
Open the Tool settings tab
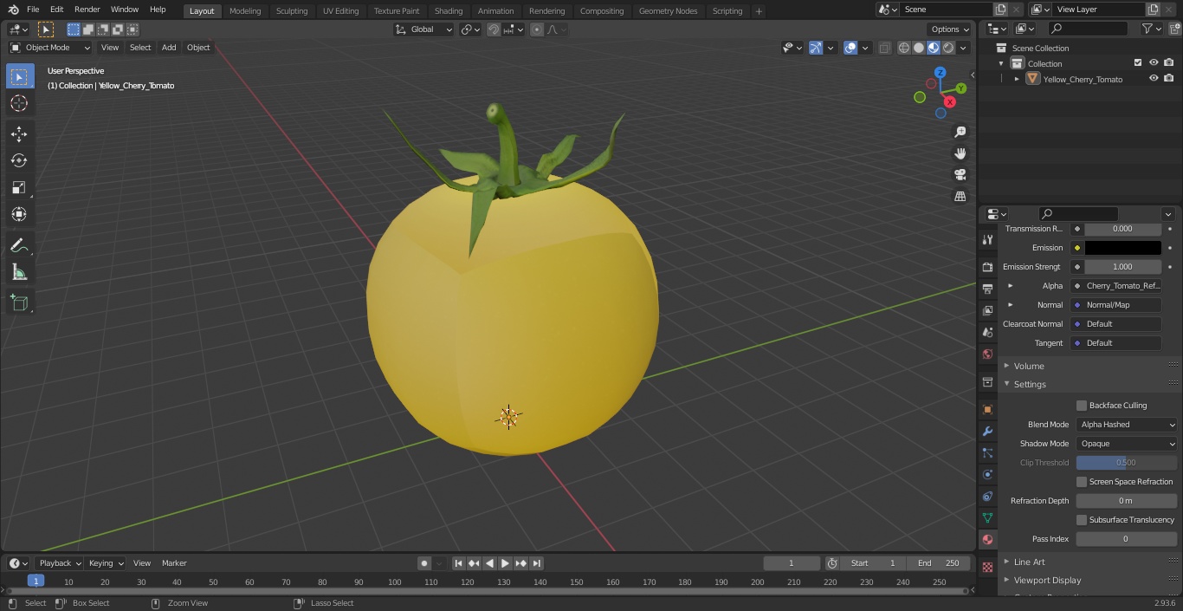(x=987, y=239)
